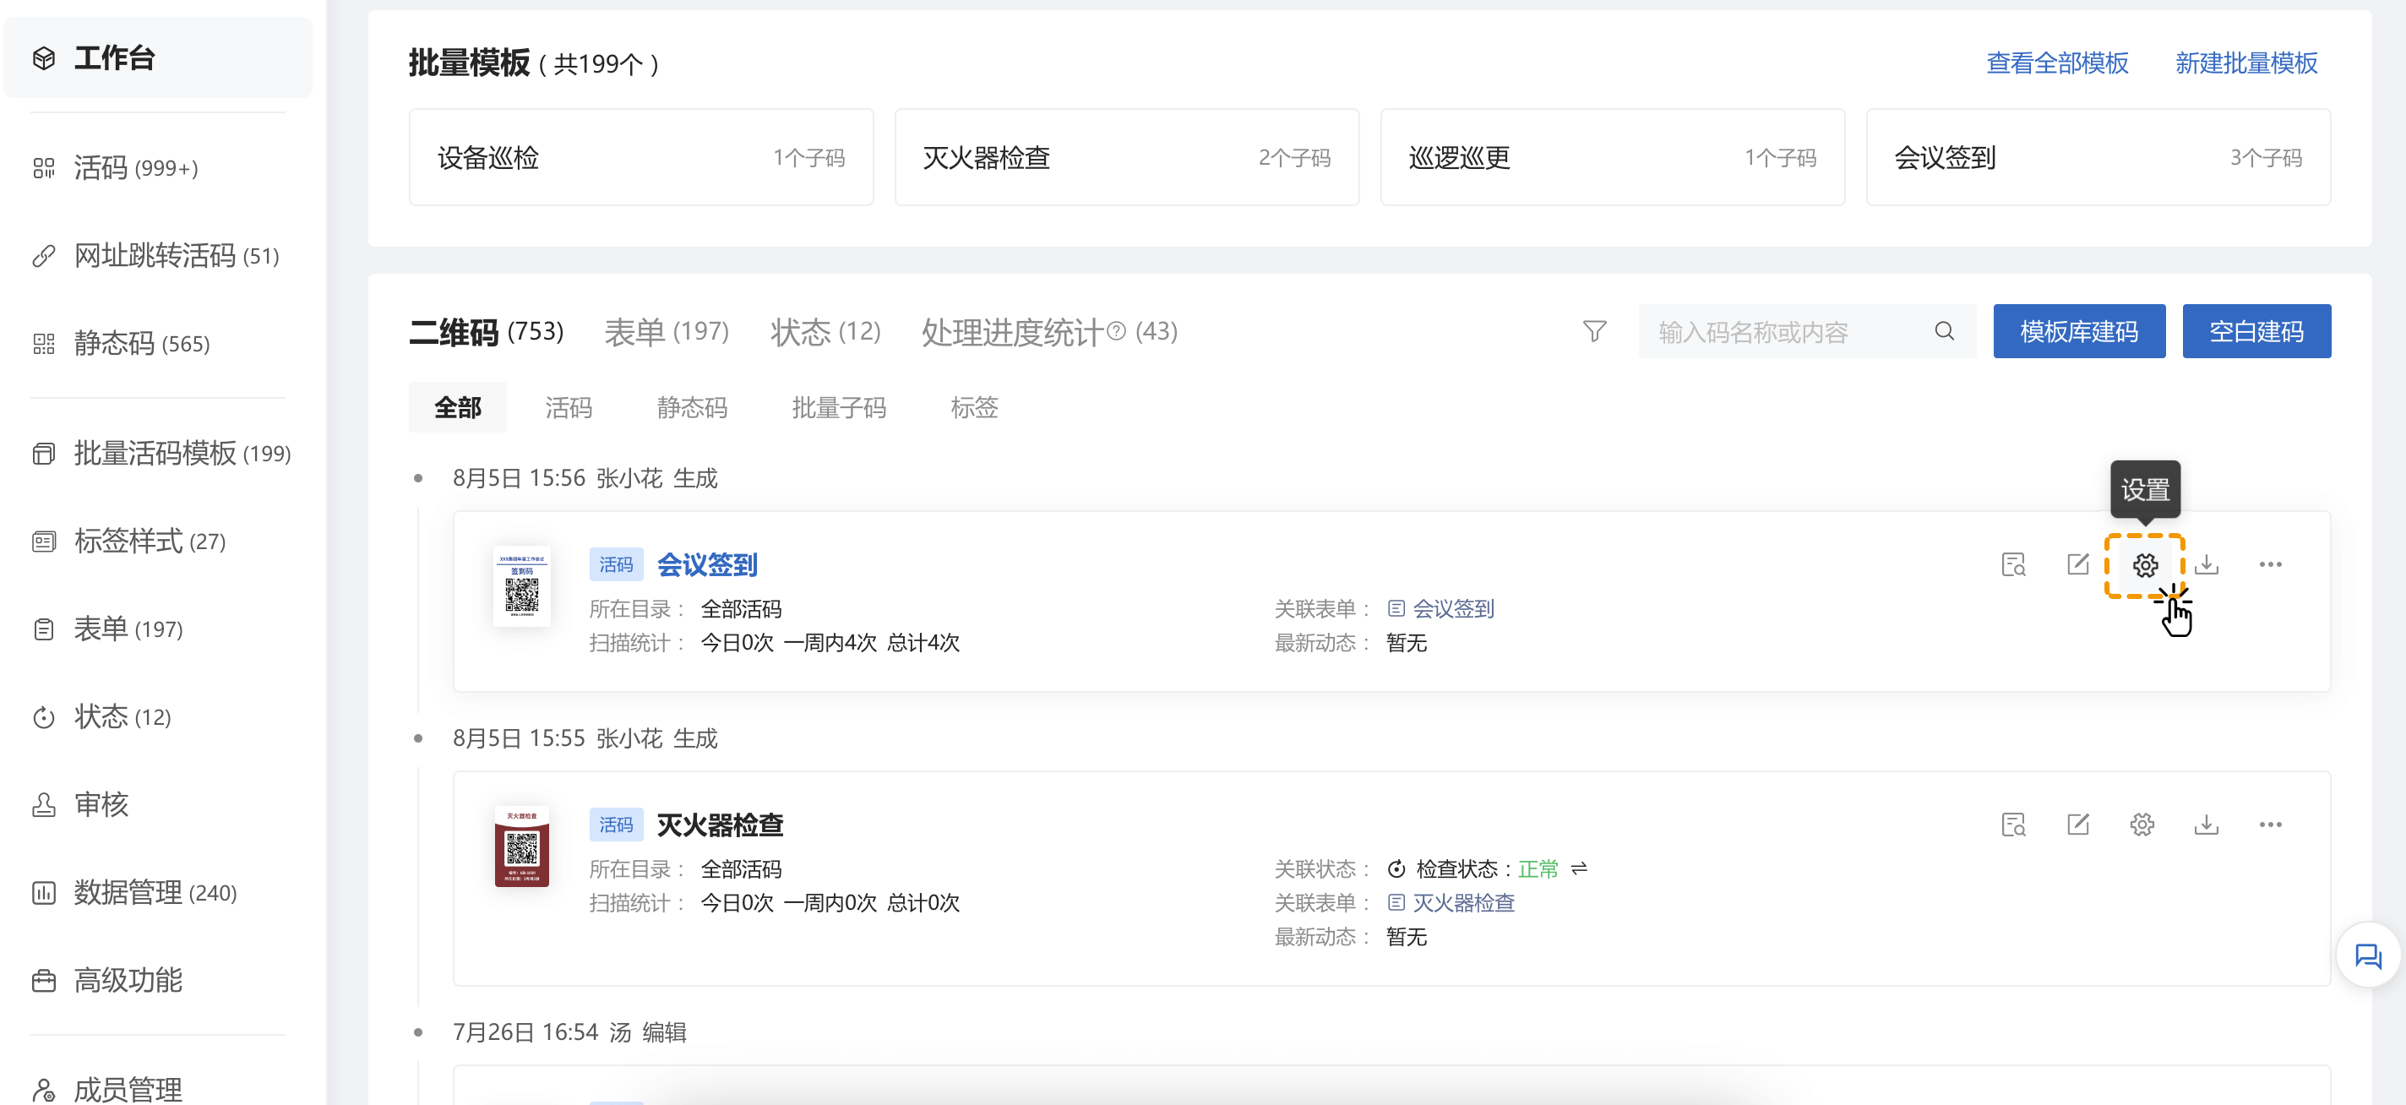Click the 会议签到 data preview icon
Viewport: 2406px width, 1105px height.
click(2013, 564)
